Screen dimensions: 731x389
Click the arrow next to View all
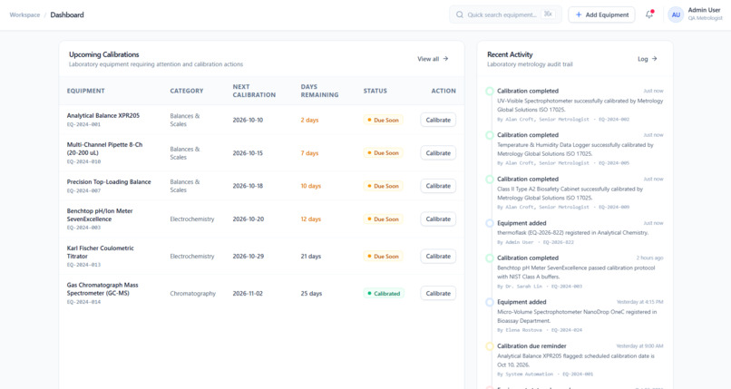point(445,59)
